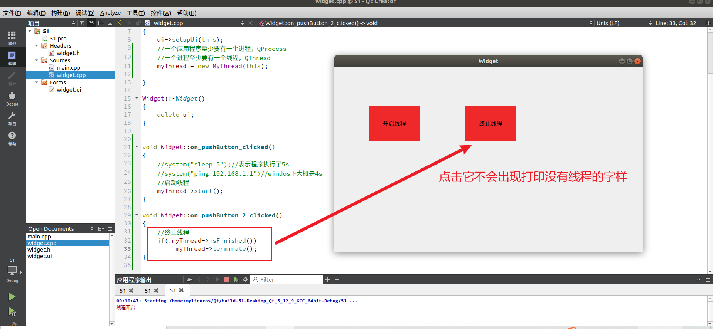This screenshot has height=329, width=713.
Task: Click the Filter field in output pane
Action: [287, 279]
